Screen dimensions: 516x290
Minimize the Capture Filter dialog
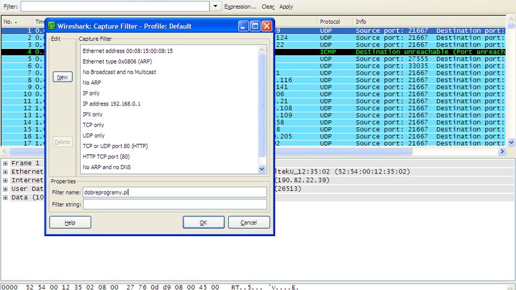[x=244, y=26]
